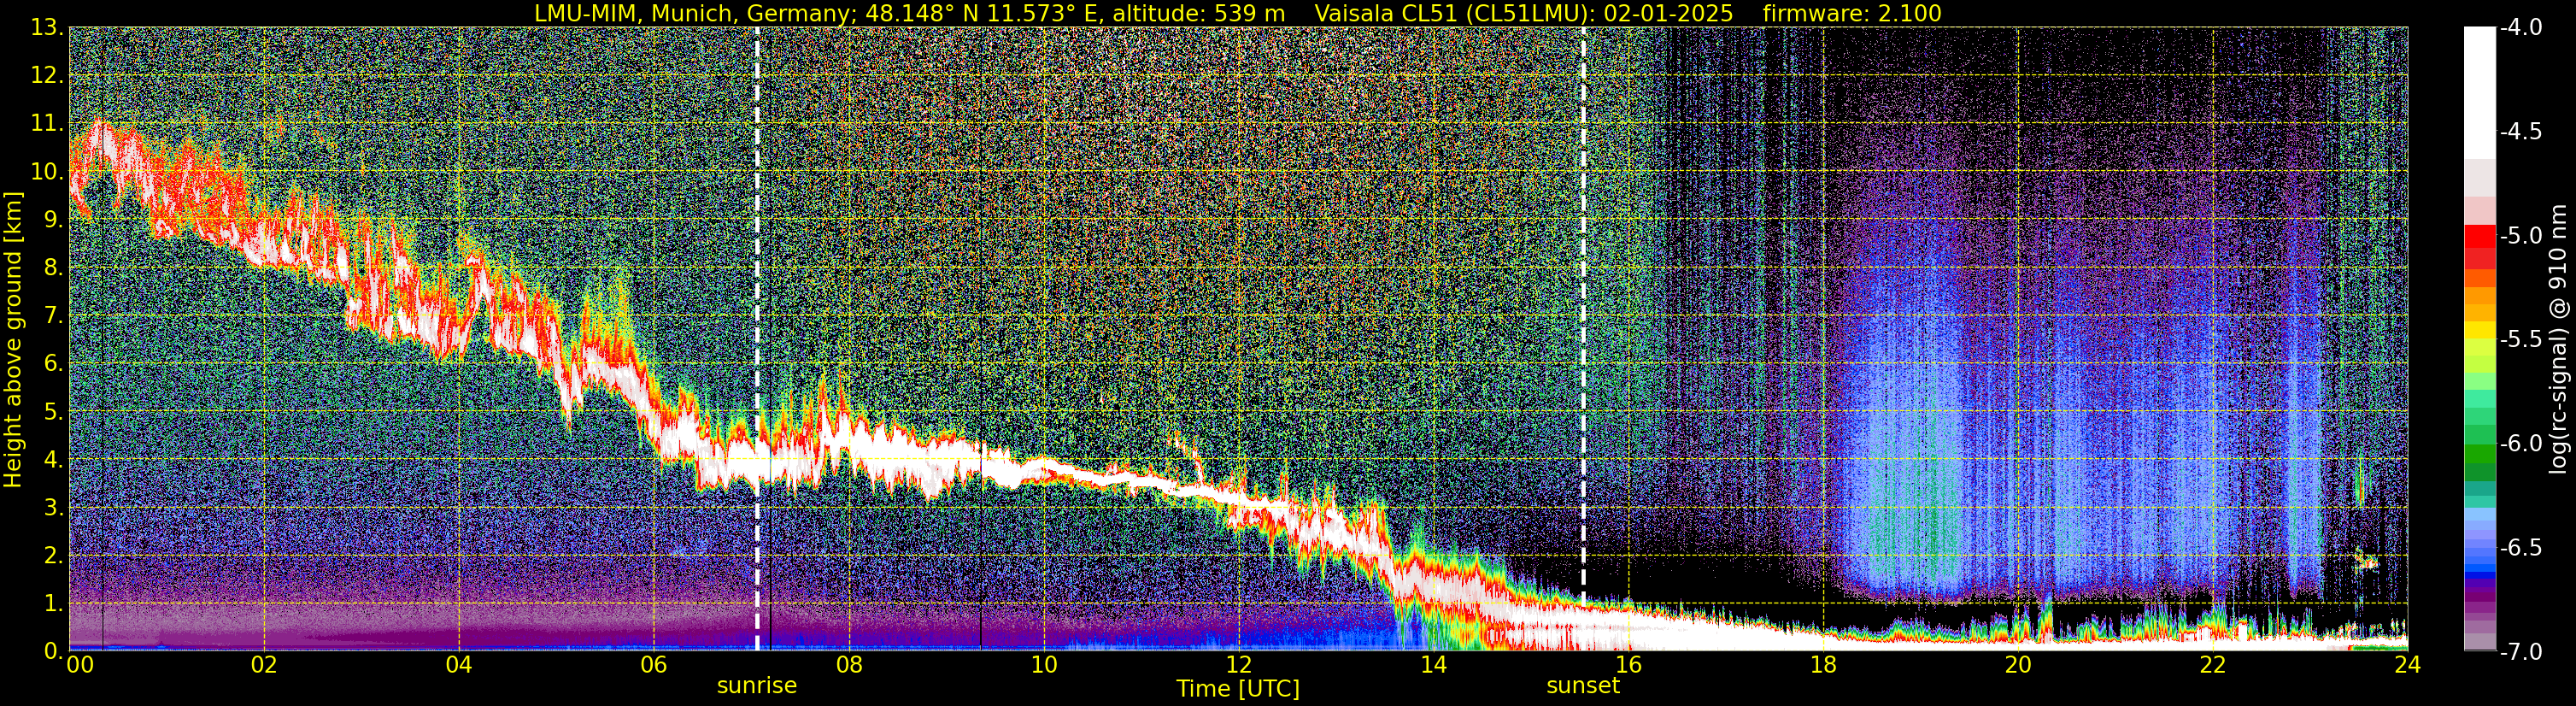The image size is (2576, 706).
Task: Click the yellow segment of the colorbar
Action: tap(2479, 330)
